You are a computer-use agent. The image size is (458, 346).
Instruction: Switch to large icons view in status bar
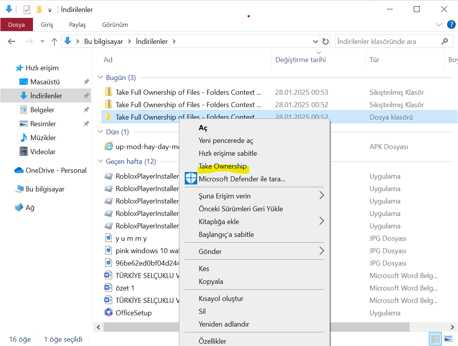coord(448,339)
